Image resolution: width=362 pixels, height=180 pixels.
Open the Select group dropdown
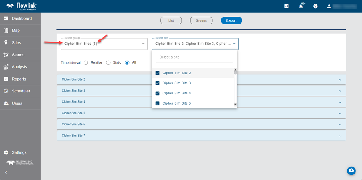(x=104, y=44)
